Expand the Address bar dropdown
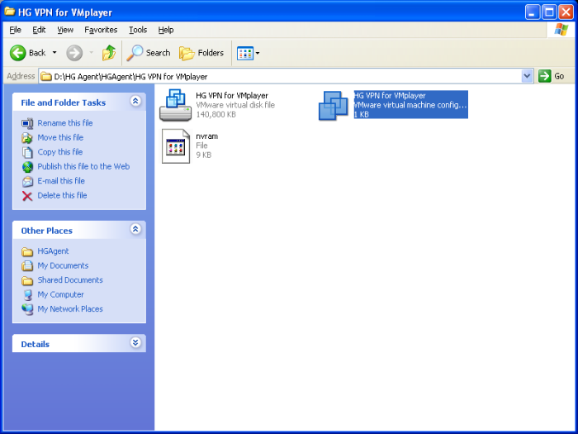This screenshot has height=434, width=578. 528,76
